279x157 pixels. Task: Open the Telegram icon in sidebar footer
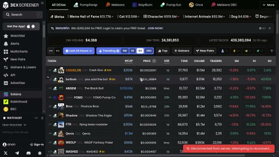coord(17,153)
